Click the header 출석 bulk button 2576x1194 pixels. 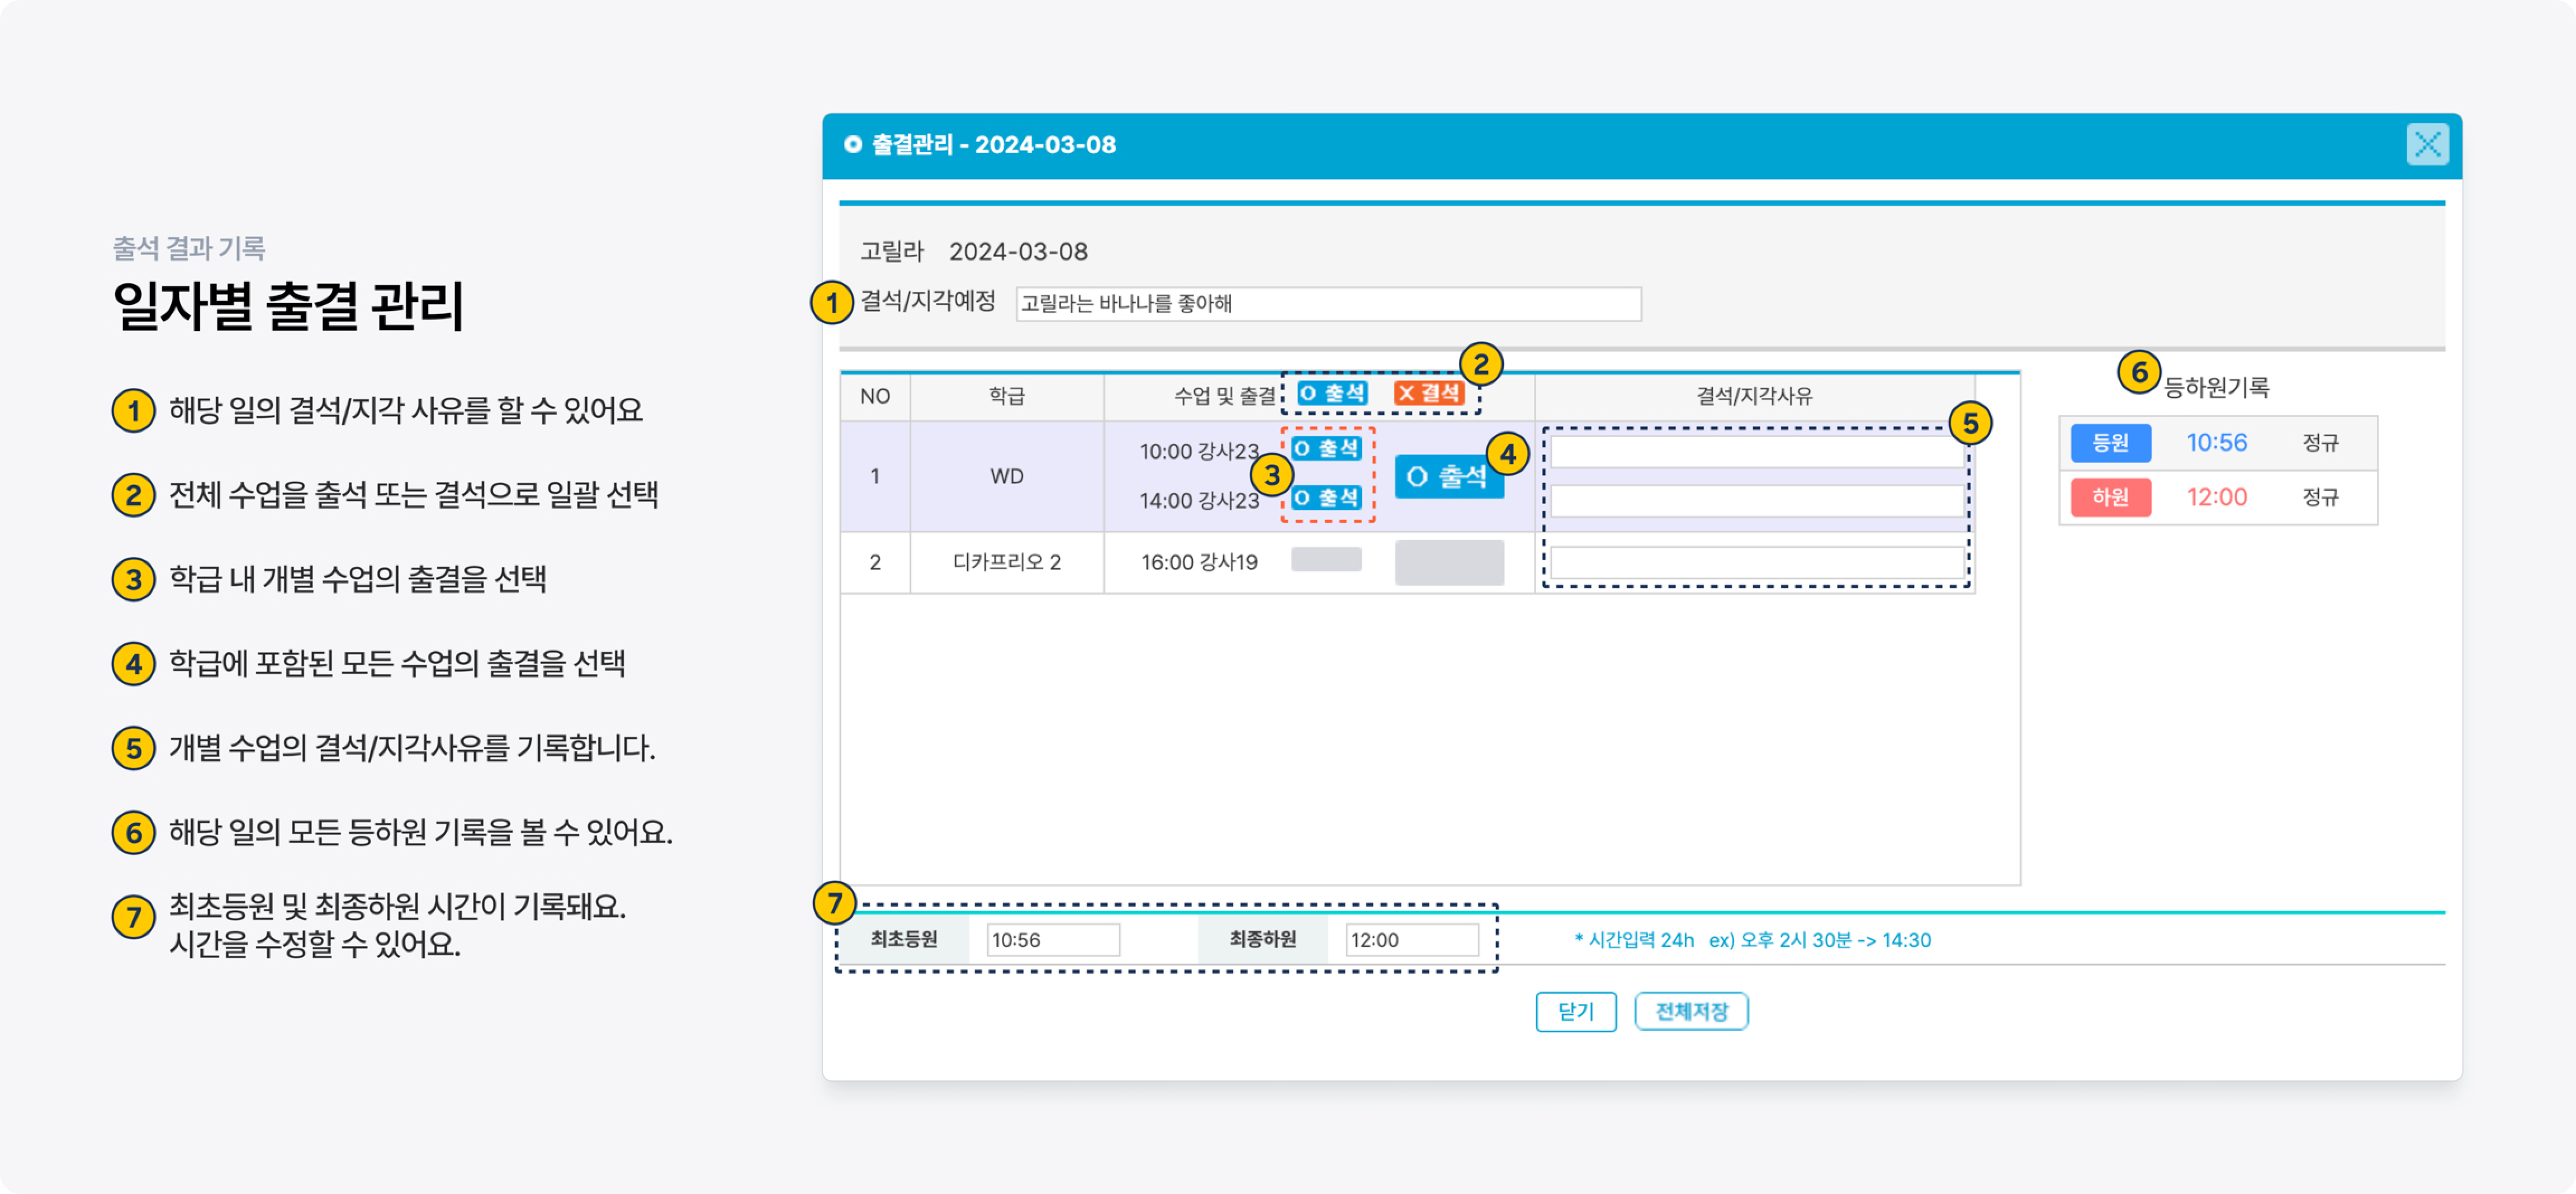tap(1332, 394)
